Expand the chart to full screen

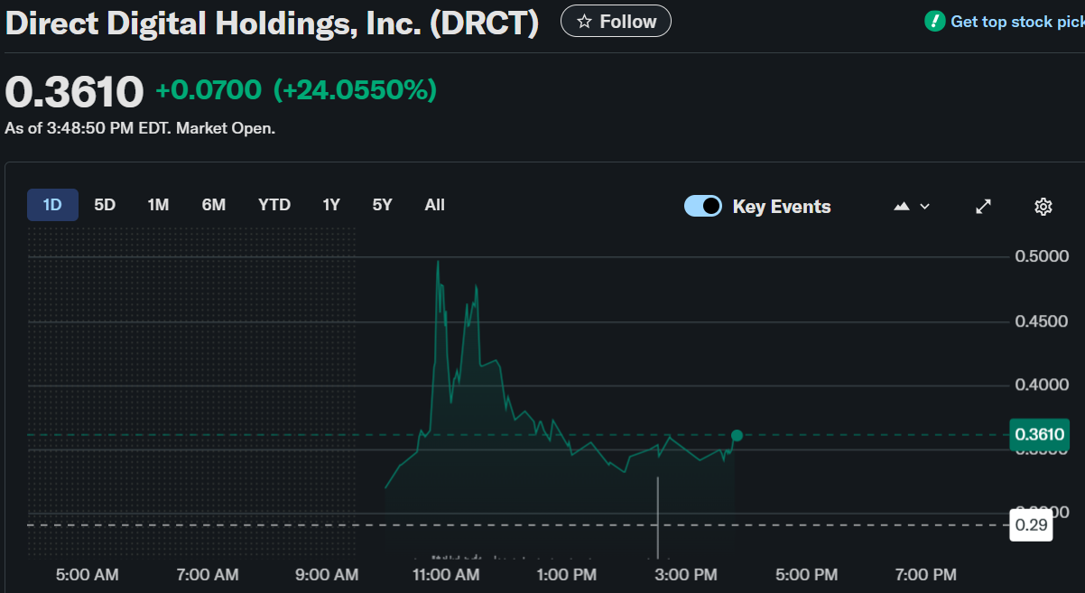984,207
